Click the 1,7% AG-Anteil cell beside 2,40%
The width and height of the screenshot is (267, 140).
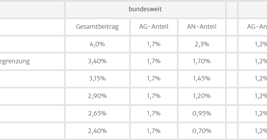click(154, 131)
